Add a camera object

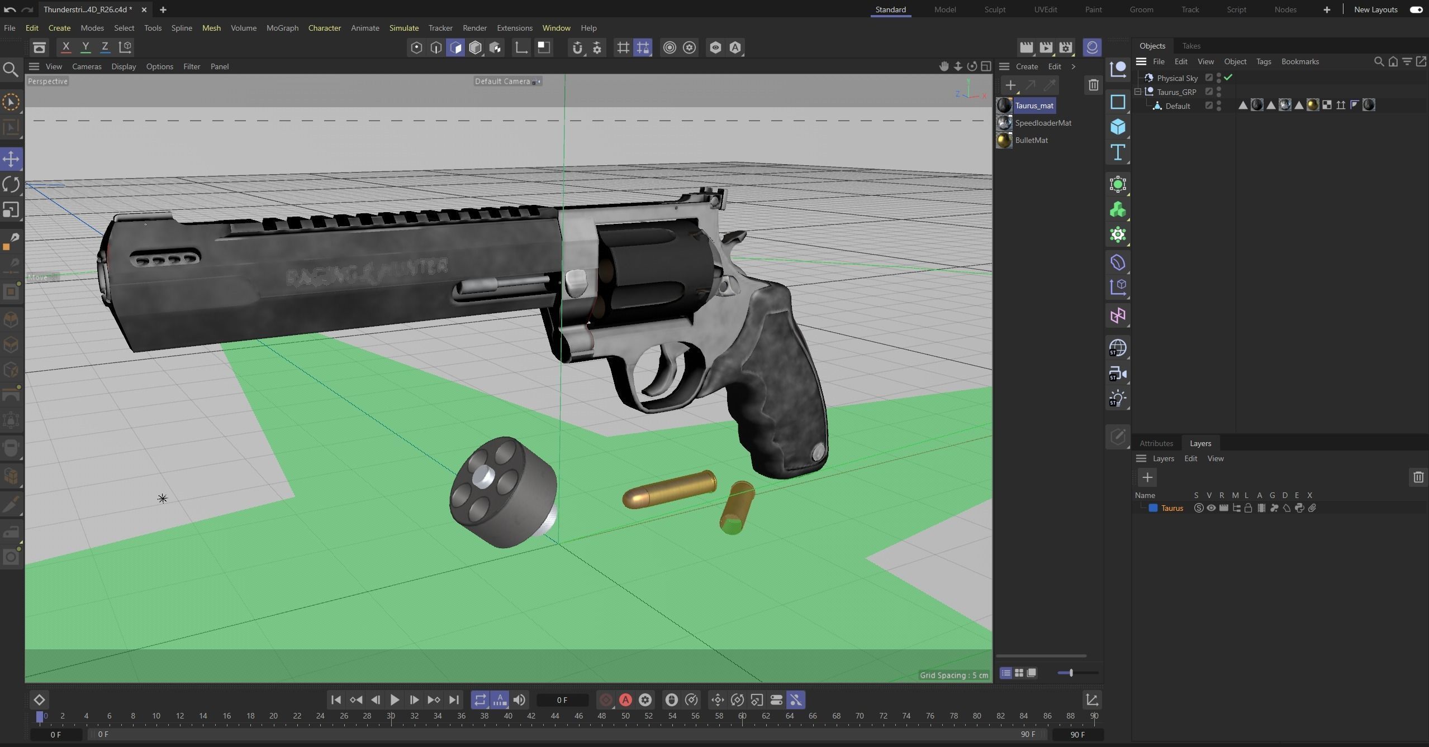pyautogui.click(x=1118, y=373)
